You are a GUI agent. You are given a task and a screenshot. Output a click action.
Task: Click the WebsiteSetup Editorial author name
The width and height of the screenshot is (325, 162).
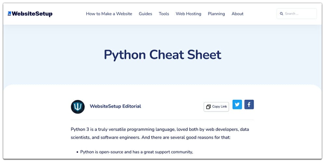tap(115, 106)
